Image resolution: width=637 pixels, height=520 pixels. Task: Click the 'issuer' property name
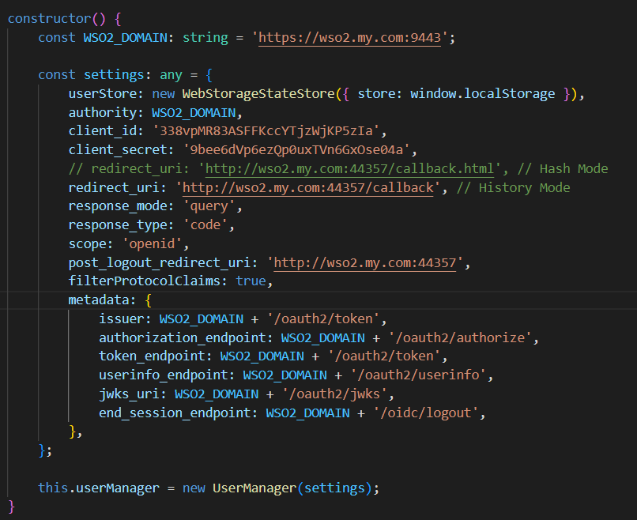[x=121, y=319]
